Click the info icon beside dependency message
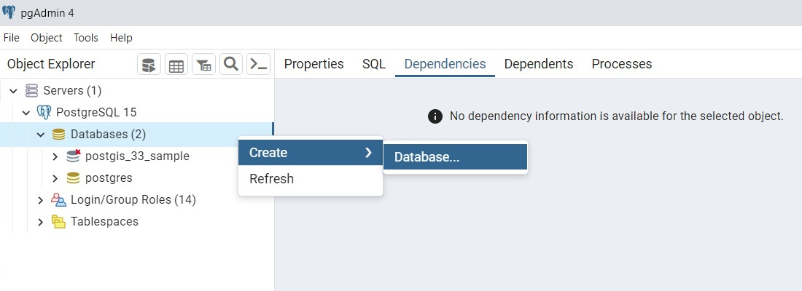This screenshot has height=291, width=802. click(435, 116)
